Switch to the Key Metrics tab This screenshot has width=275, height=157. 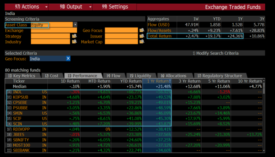(x=22, y=76)
